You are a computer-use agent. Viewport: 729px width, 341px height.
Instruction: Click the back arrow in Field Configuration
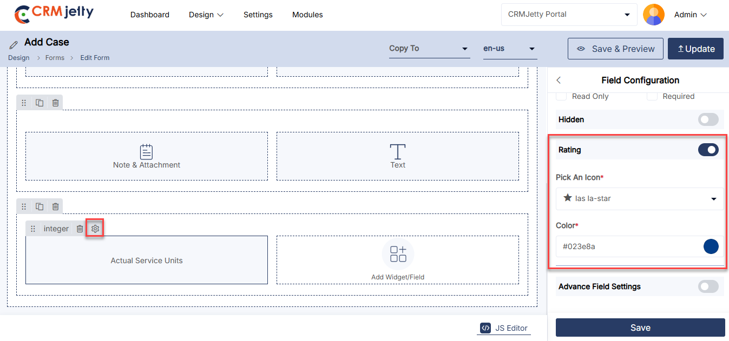click(x=559, y=81)
